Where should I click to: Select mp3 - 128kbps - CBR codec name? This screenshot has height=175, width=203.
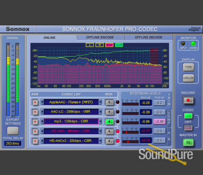71,122
